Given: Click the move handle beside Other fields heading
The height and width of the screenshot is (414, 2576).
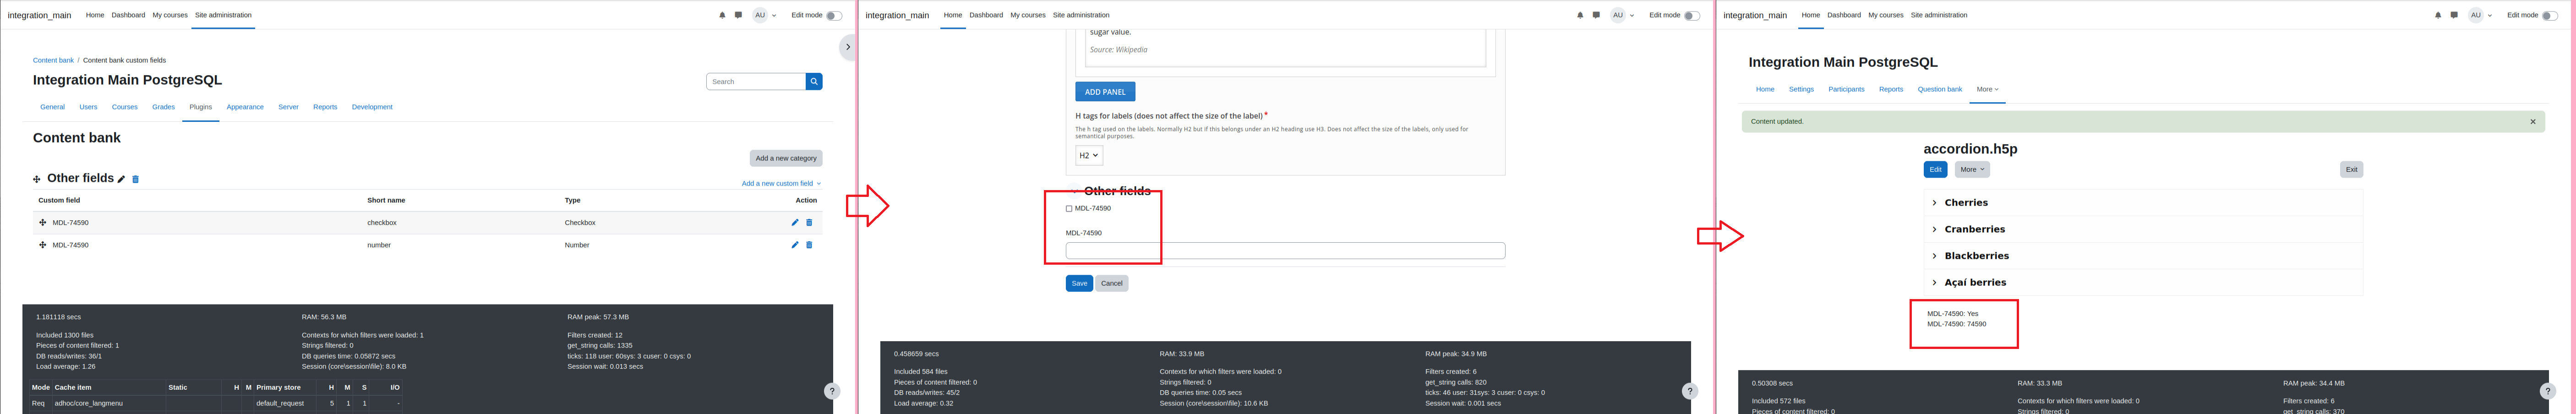Looking at the screenshot, I should coord(37,179).
